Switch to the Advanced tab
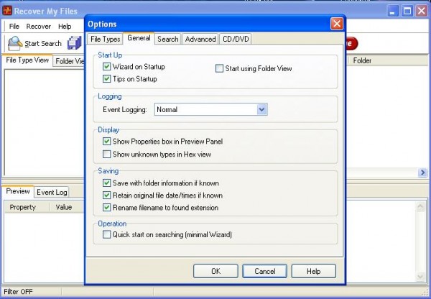The height and width of the screenshot is (299, 431). 200,39
